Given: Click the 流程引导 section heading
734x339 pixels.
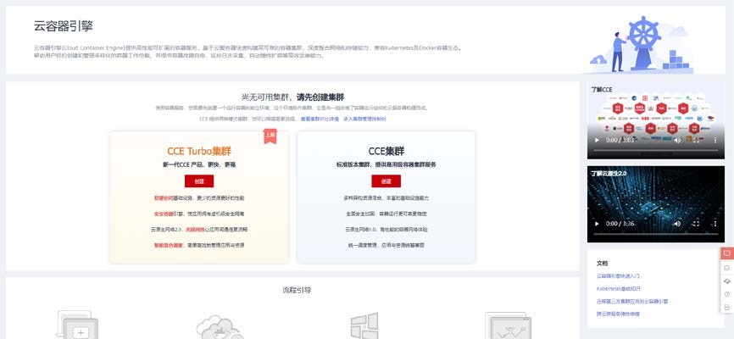Looking at the screenshot, I should click(297, 291).
